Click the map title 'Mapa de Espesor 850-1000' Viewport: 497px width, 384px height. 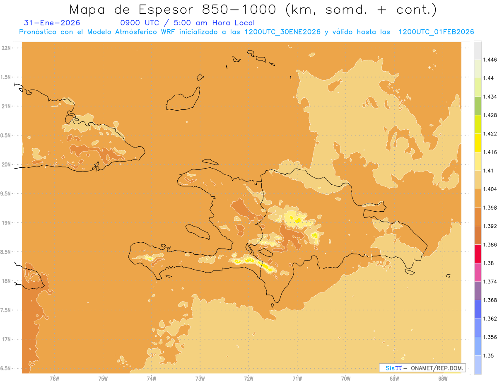pyautogui.click(x=174, y=9)
